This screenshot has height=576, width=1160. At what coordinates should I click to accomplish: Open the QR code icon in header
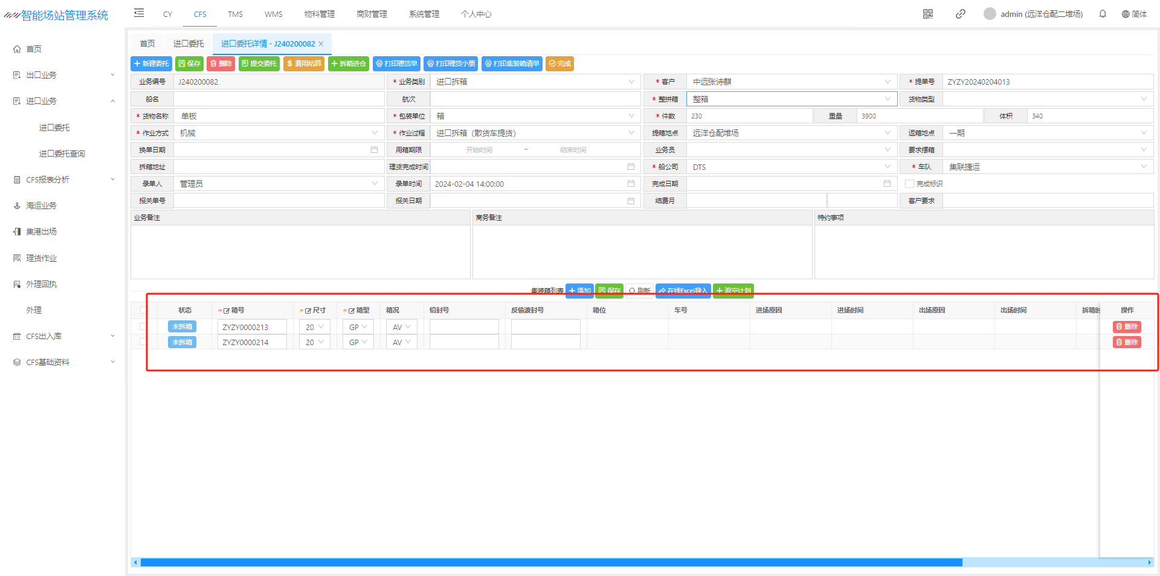pos(928,14)
